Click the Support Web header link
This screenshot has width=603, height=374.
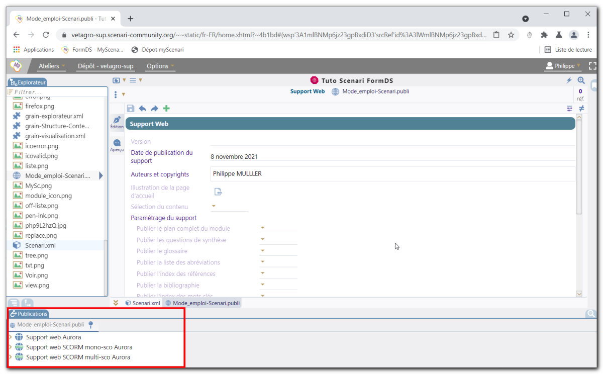point(308,91)
